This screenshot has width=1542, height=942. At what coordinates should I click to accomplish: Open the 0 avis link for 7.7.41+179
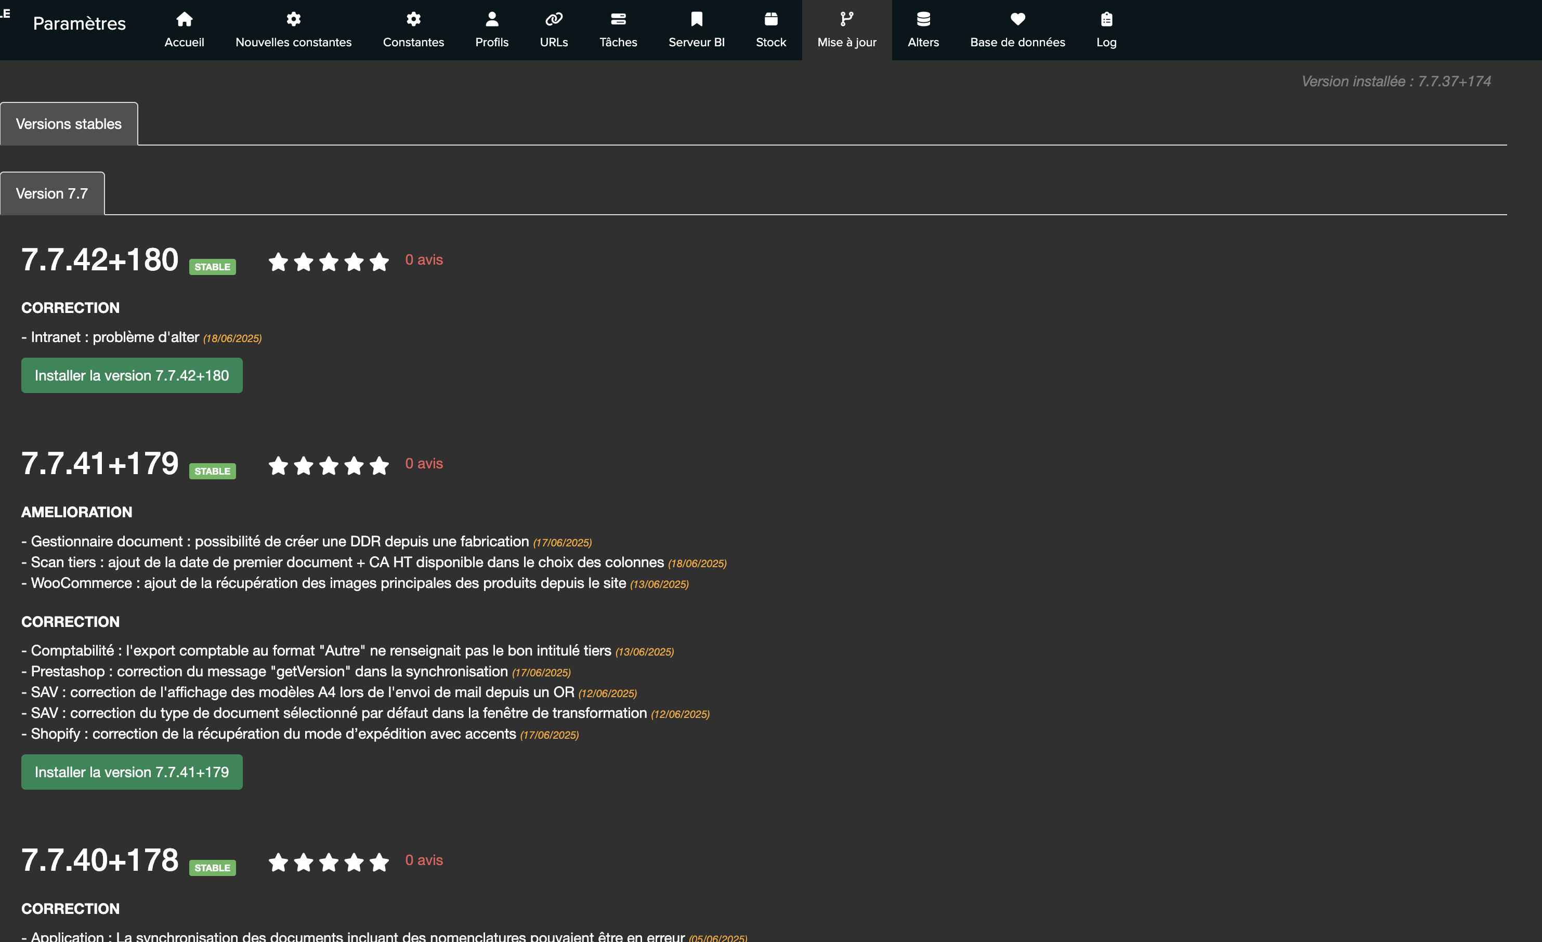pos(424,464)
